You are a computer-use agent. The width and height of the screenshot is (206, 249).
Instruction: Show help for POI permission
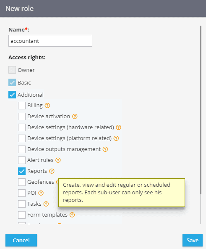point(41,193)
